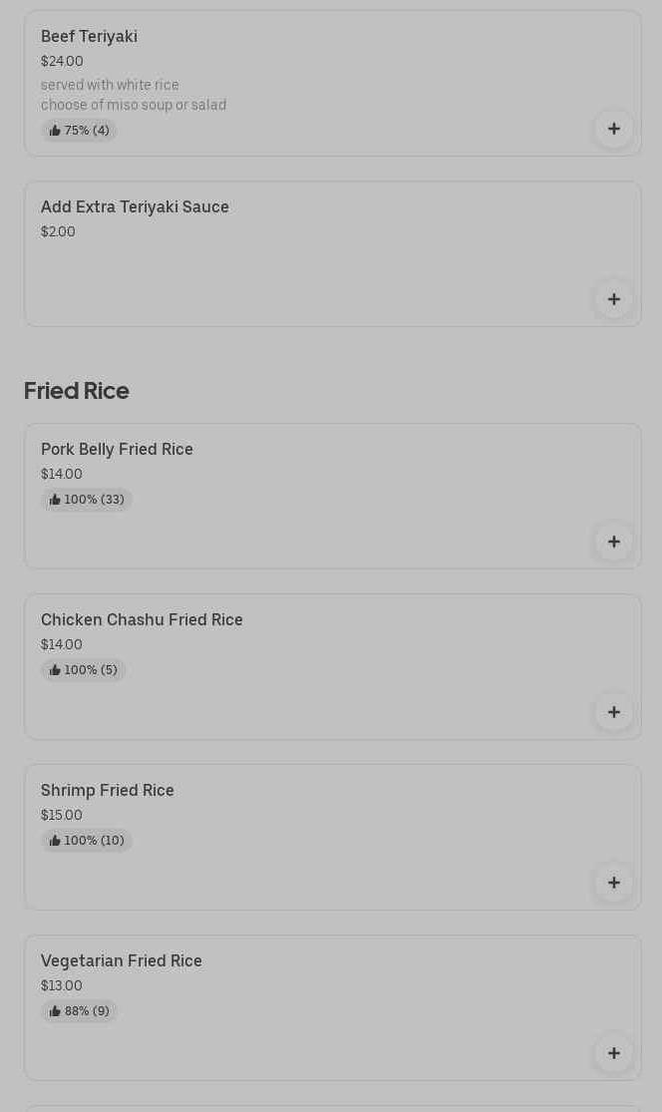Add Pork Belly Fried Rice to order

pyautogui.click(x=613, y=542)
